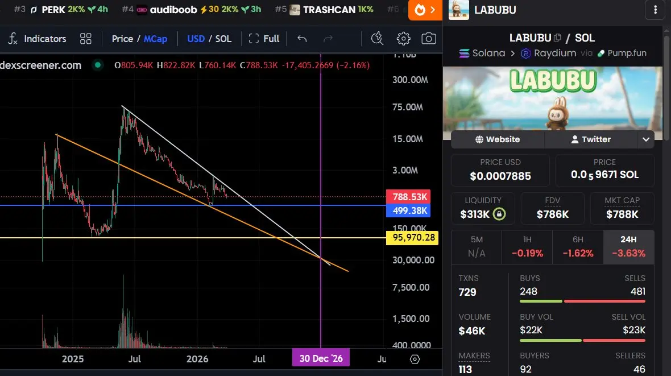This screenshot has width=671, height=376.
Task: Click the SELL VOL $23K value
Action: point(634,330)
